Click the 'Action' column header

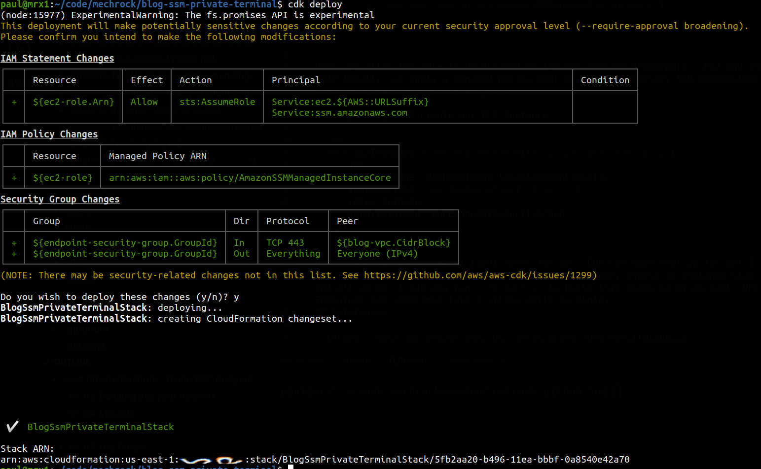(x=196, y=80)
